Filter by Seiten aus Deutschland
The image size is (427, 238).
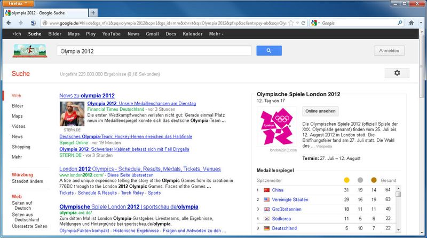tap(25, 217)
